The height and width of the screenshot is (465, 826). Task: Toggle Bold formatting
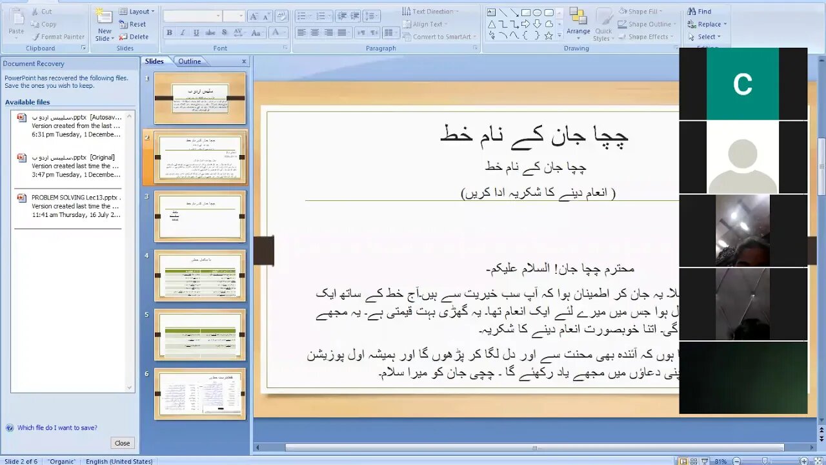(x=169, y=32)
